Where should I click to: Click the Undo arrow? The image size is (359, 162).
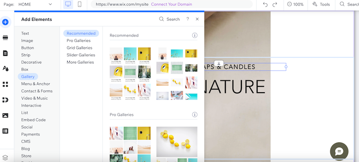pyautogui.click(x=265, y=4)
